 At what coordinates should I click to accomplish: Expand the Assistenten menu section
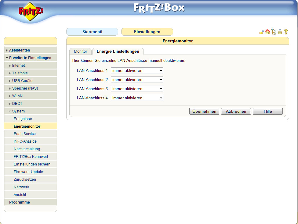pos(31,50)
